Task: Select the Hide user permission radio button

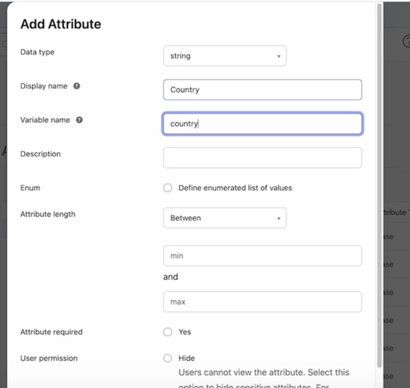Action: [168, 358]
